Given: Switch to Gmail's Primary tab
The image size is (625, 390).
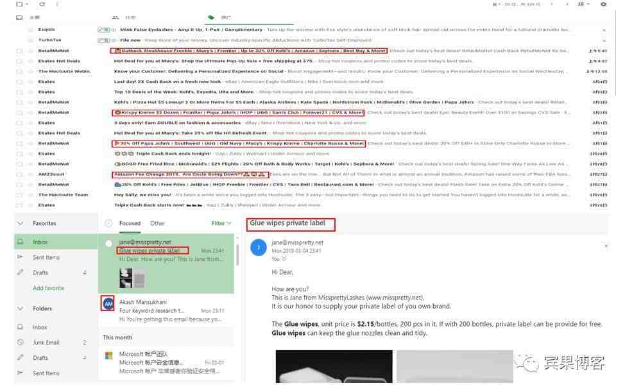Looking at the screenshot, I should [x=29, y=17].
